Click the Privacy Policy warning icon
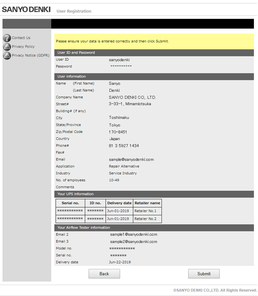Screen dimensions: 258x296 (7, 47)
